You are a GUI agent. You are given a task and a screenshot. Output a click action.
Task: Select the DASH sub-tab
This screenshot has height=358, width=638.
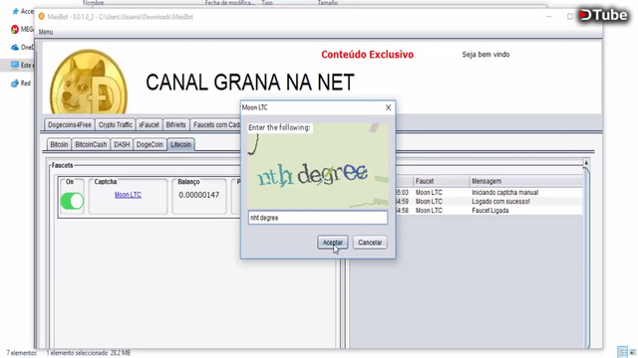(122, 144)
